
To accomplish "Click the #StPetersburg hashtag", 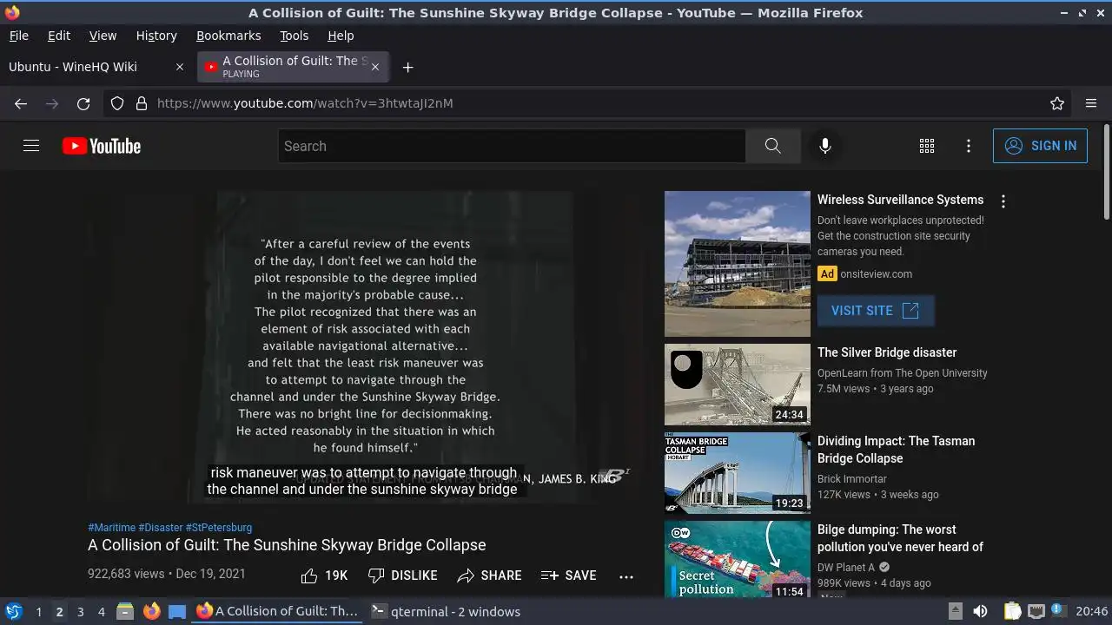I will [219, 528].
